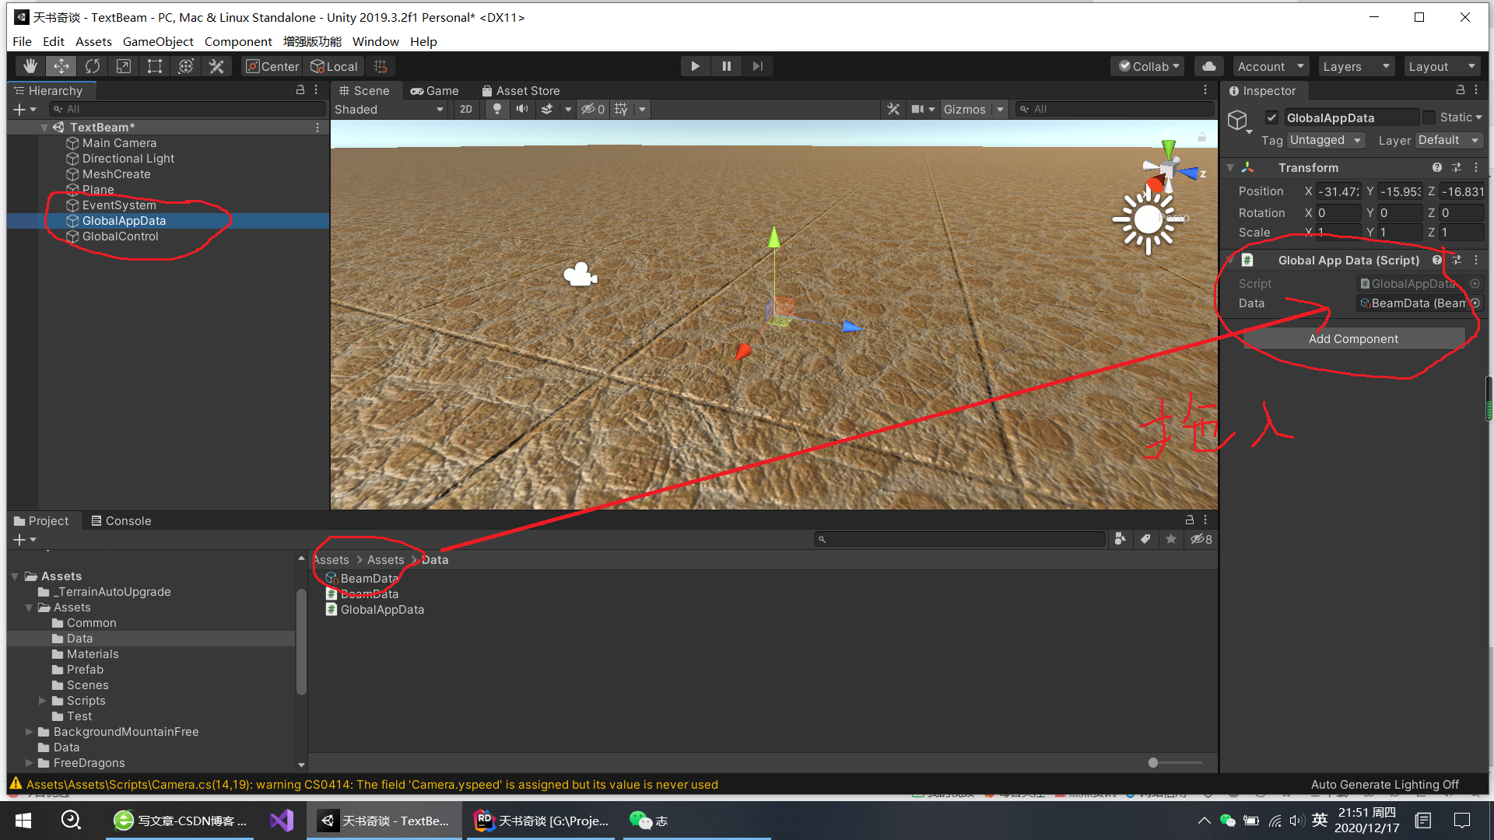Click the Add Component button

coord(1353,338)
